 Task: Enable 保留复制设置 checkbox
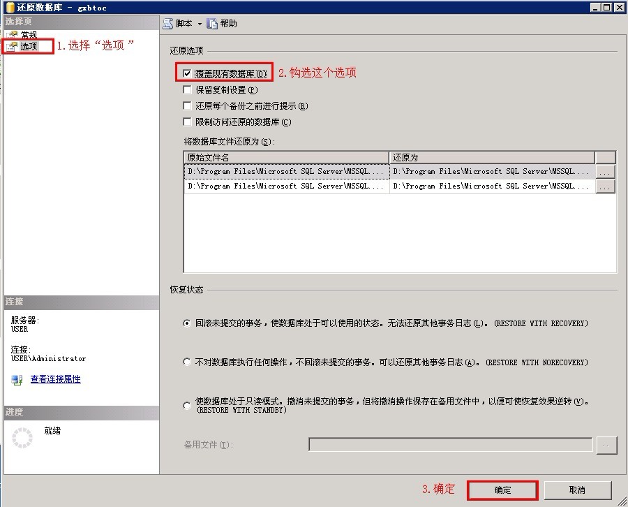pos(186,89)
